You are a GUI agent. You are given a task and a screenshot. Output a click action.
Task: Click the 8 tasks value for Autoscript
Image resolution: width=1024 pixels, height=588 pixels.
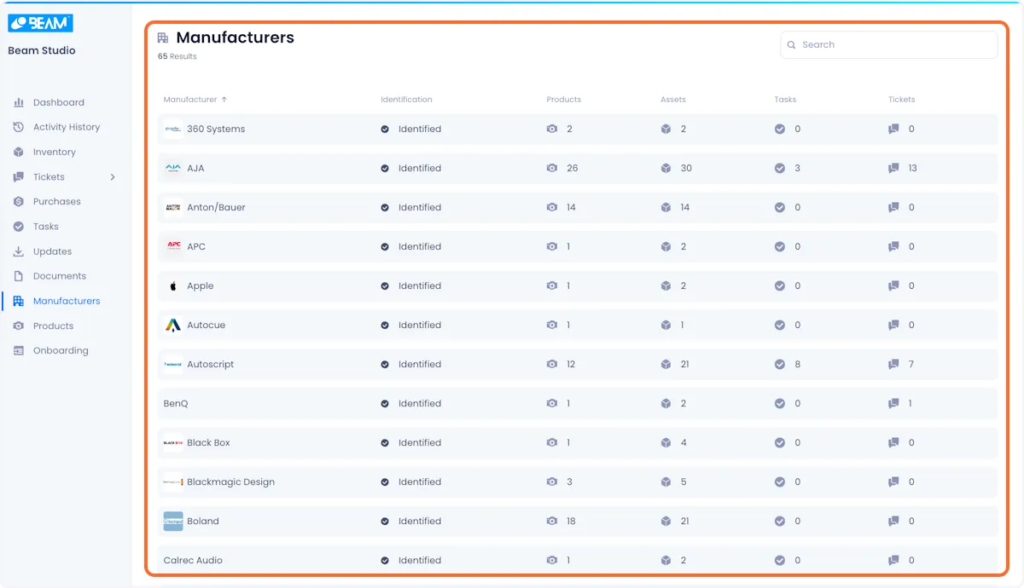coord(797,364)
